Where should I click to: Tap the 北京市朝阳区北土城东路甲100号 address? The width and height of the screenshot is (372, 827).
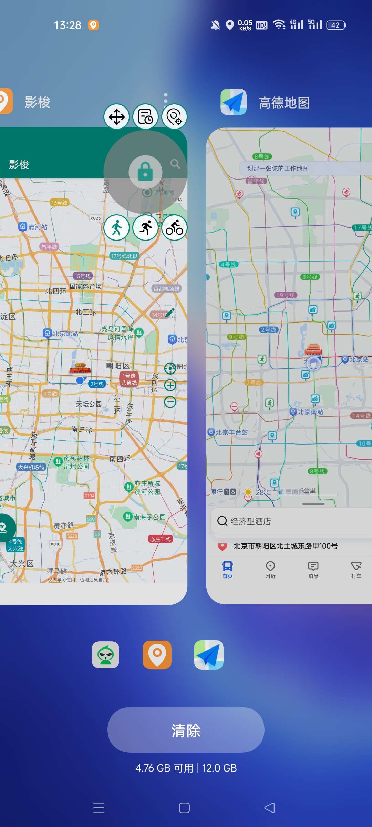tap(285, 546)
